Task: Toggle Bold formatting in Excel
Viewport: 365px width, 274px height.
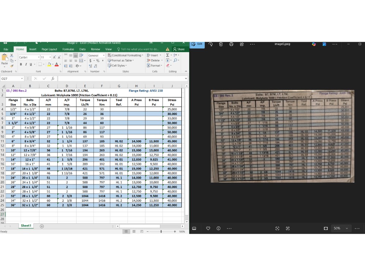Action: click(x=21, y=64)
